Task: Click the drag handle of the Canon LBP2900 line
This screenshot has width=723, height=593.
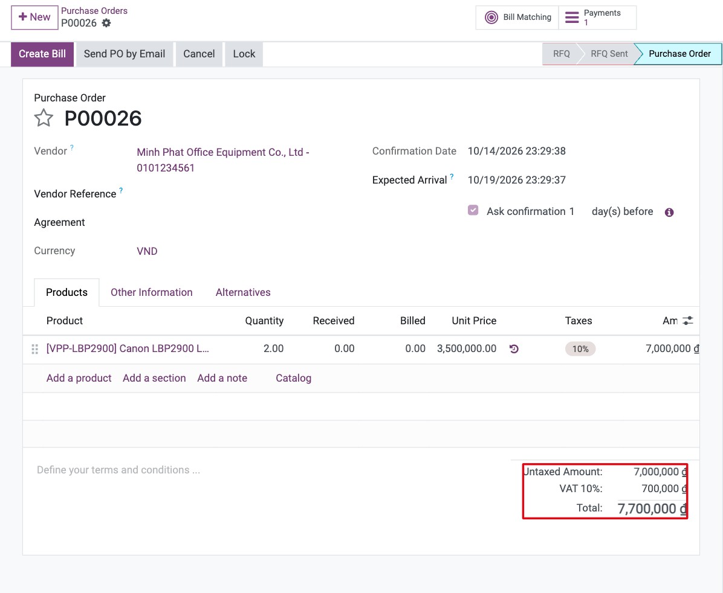Action: pos(34,349)
